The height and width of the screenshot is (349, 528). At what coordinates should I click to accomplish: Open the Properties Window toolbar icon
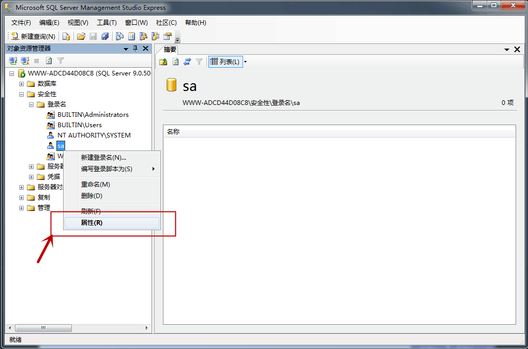(168, 36)
